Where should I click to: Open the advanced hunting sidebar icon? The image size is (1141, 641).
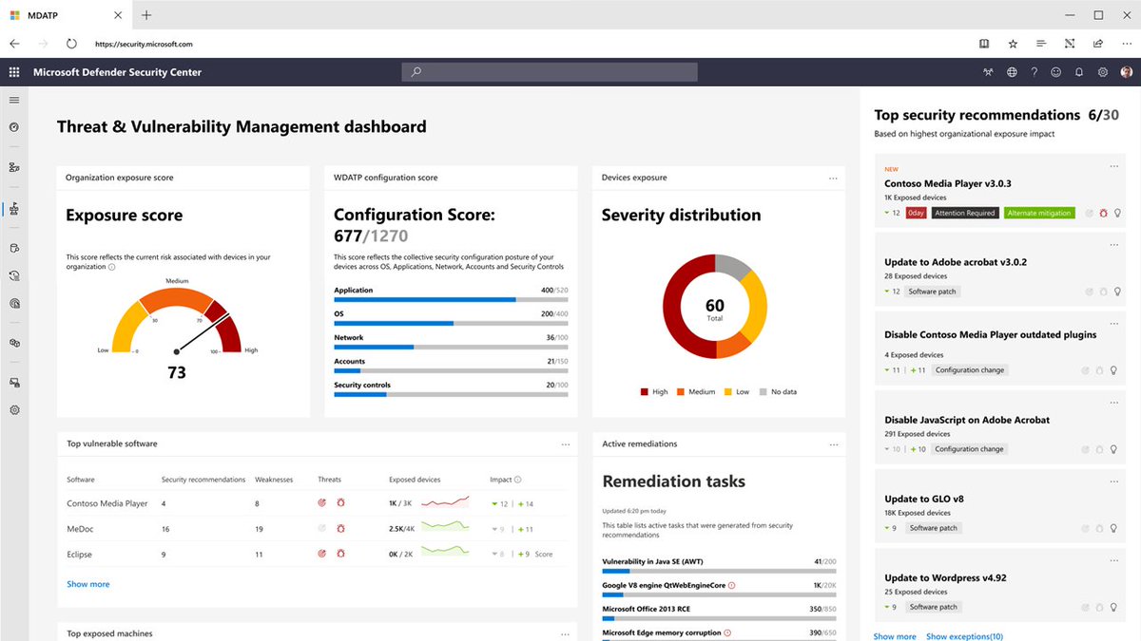point(14,304)
